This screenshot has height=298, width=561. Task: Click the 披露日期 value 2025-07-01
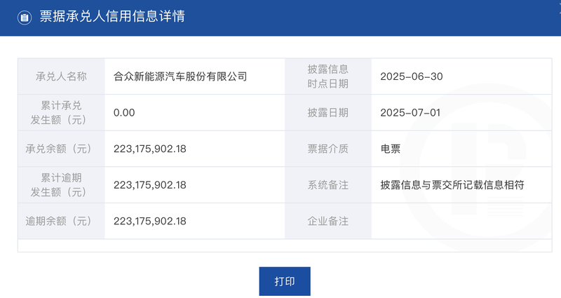pos(410,113)
